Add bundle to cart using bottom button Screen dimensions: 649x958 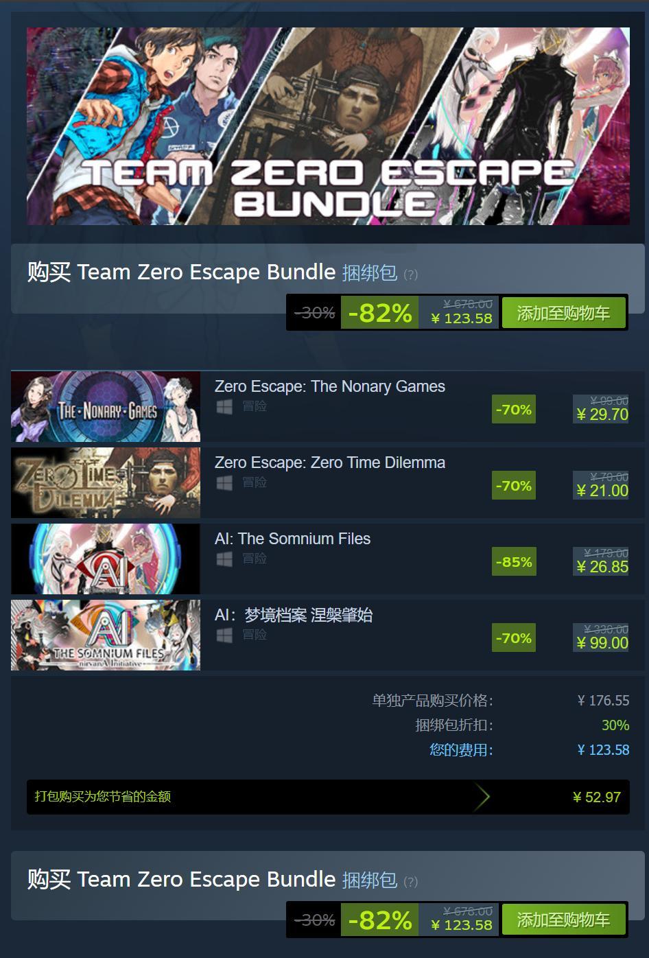click(x=563, y=920)
